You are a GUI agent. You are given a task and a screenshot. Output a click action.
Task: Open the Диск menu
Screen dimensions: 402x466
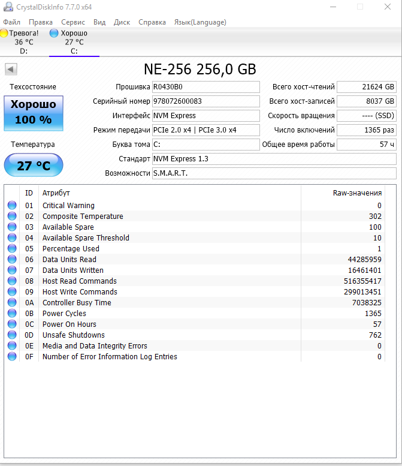[x=122, y=22]
